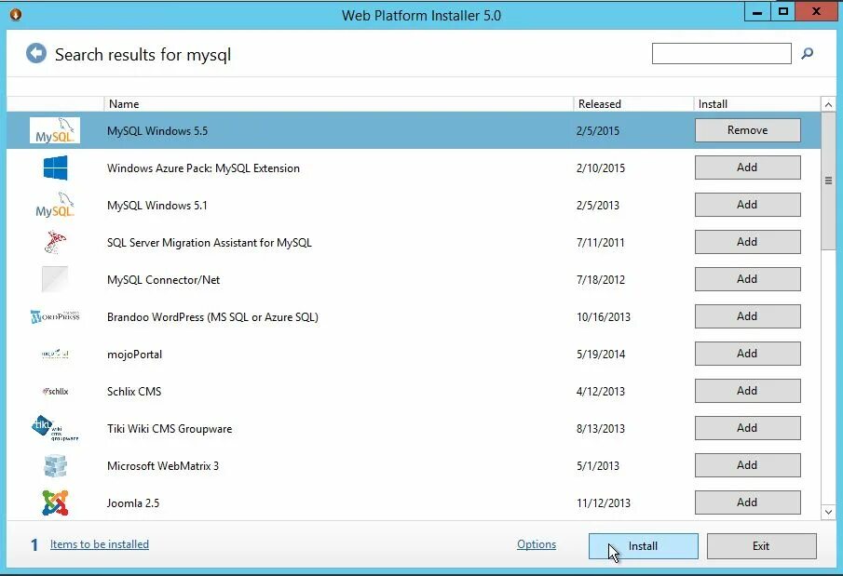Screen dimensions: 843x576
Task: Add Joomla 2.5
Action: coord(747,502)
